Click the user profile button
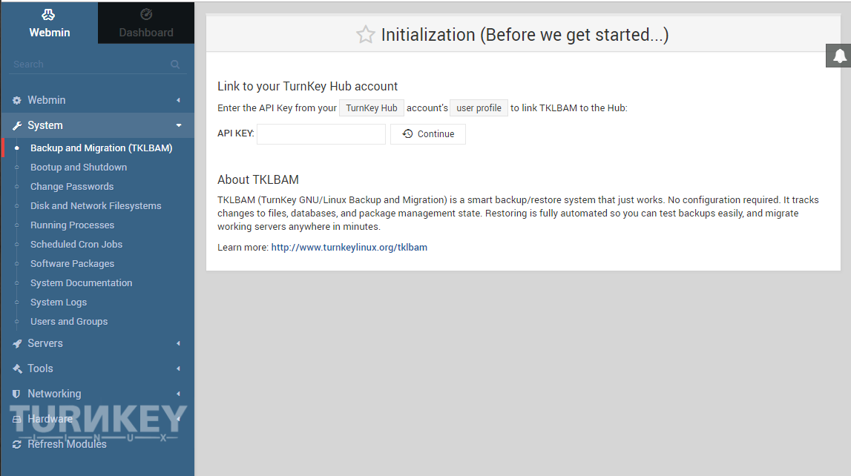 (x=479, y=108)
